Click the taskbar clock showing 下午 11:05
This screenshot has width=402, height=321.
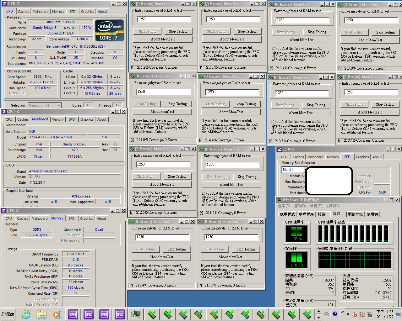[385, 314]
